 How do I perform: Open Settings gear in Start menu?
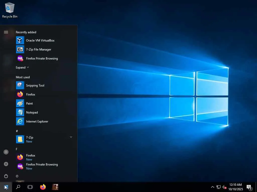(x=6, y=164)
